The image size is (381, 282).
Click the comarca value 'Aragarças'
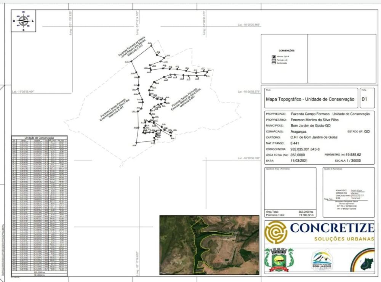pos(298,131)
